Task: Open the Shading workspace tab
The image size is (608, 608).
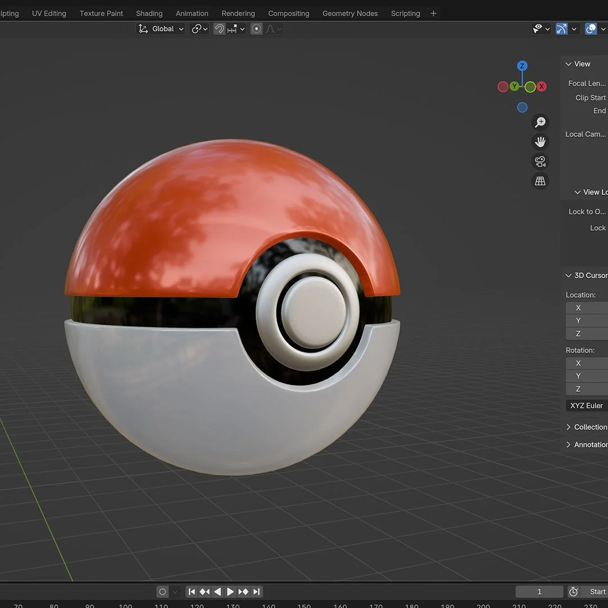Action: tap(149, 14)
